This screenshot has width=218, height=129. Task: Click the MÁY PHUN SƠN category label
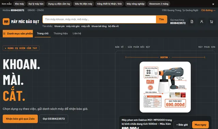pos(207,47)
